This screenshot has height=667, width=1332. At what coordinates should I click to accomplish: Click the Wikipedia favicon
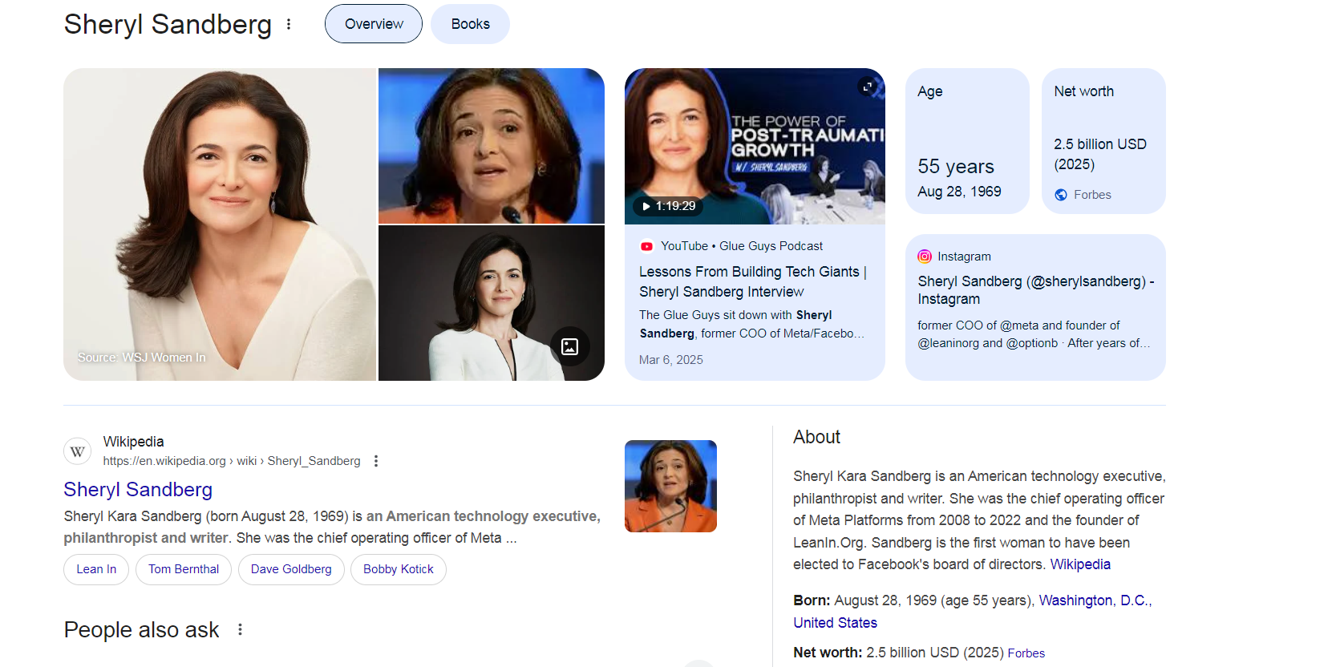click(78, 451)
